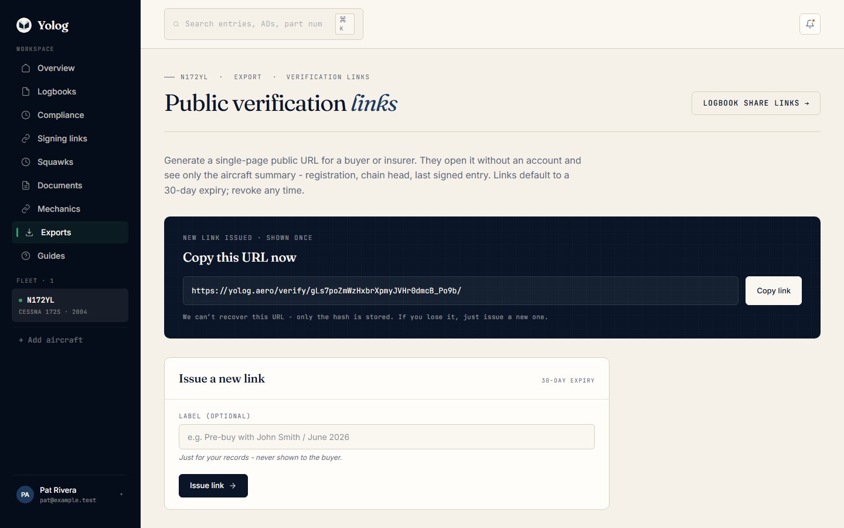Click the label optional input field
844x528 pixels.
[x=387, y=437]
